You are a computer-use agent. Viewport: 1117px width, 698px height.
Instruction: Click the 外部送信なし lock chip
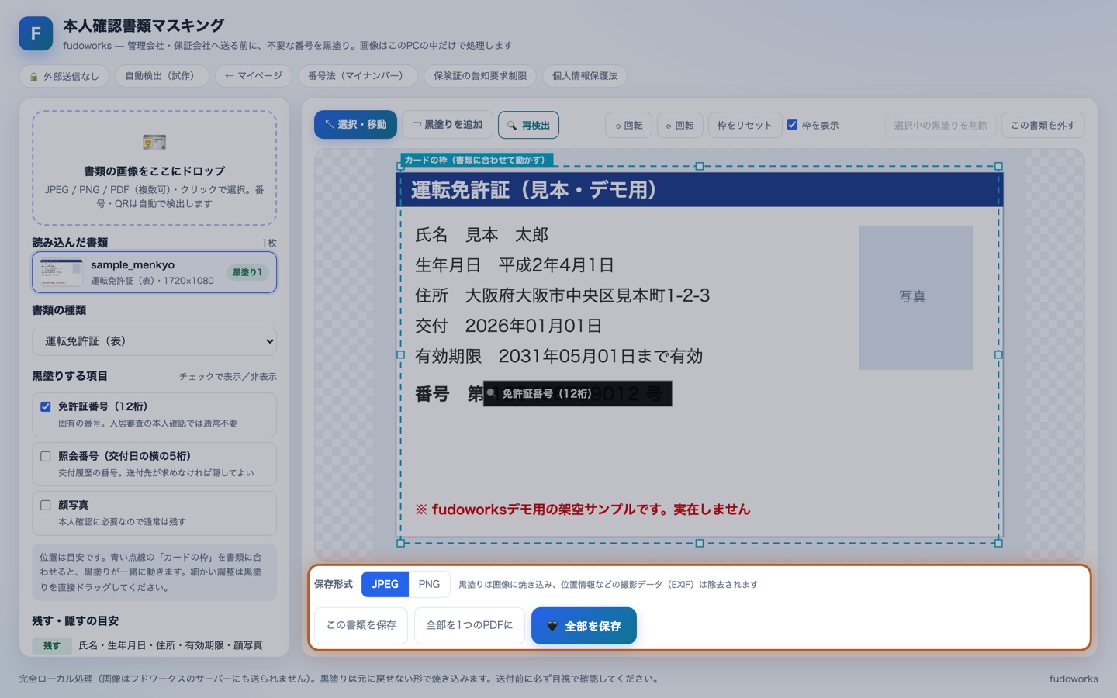pyautogui.click(x=64, y=76)
